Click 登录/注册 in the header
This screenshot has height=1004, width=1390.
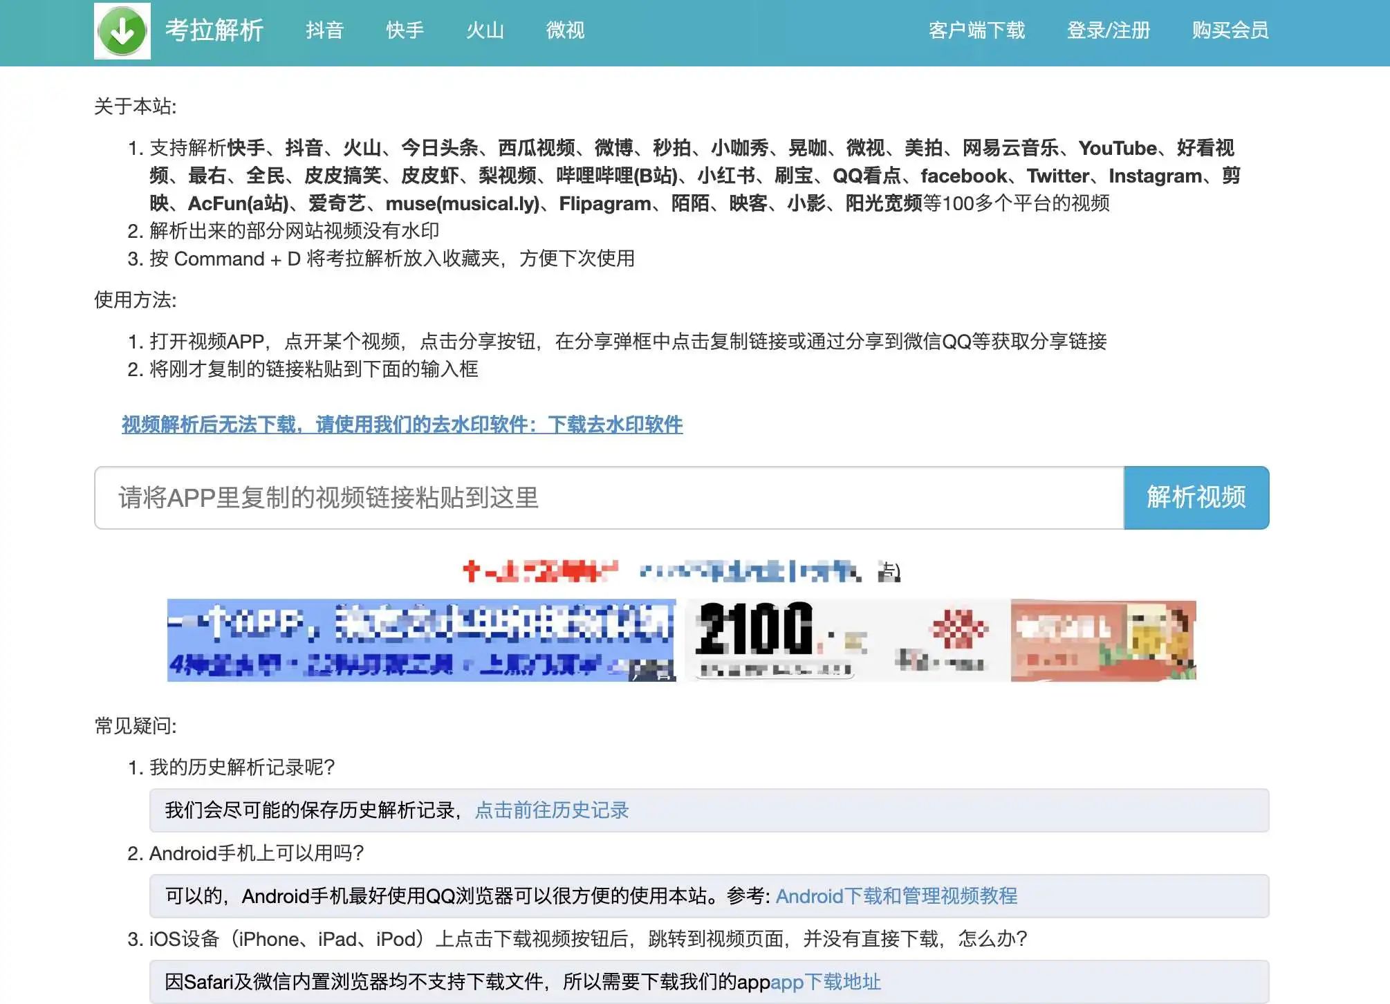pyautogui.click(x=1109, y=30)
